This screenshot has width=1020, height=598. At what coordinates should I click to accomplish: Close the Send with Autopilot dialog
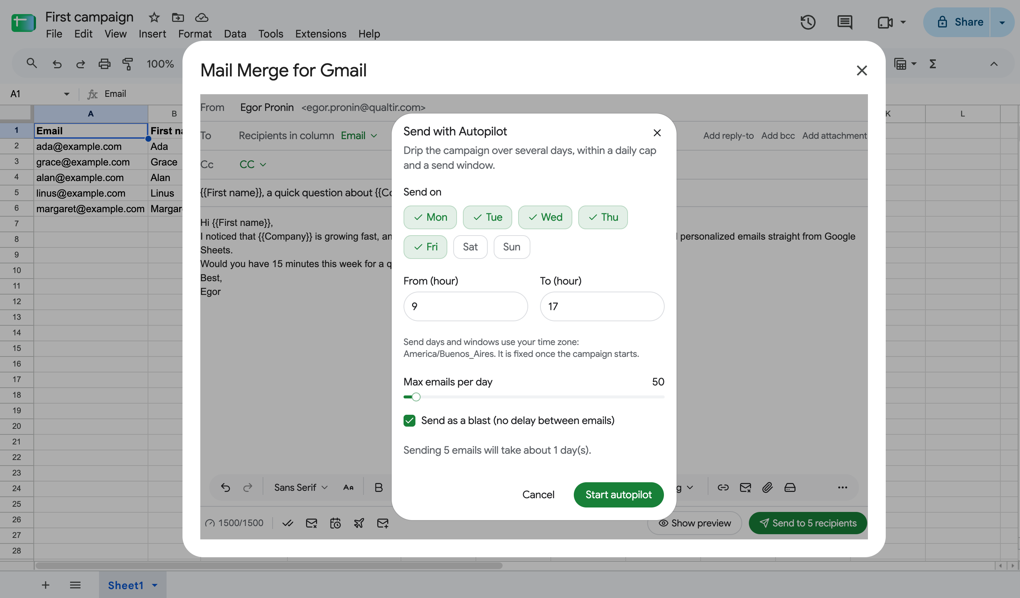(657, 133)
